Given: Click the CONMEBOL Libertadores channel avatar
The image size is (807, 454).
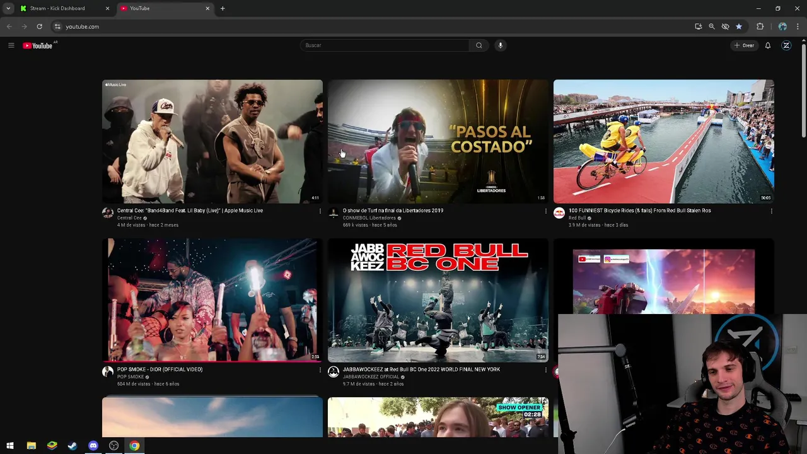Looking at the screenshot, I should (334, 213).
